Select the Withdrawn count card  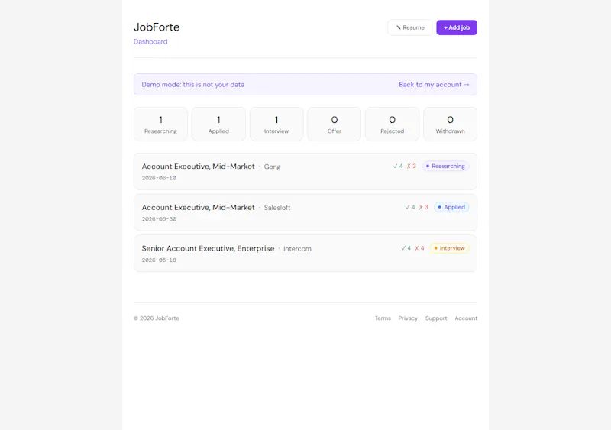coord(450,124)
